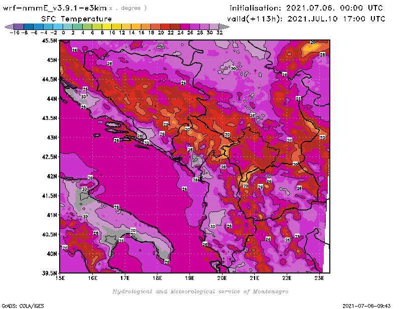Select the 'valid(+113h): 2021.JUL.10 17:00 UTC' text
The image size is (401, 309).
[x=306, y=19]
